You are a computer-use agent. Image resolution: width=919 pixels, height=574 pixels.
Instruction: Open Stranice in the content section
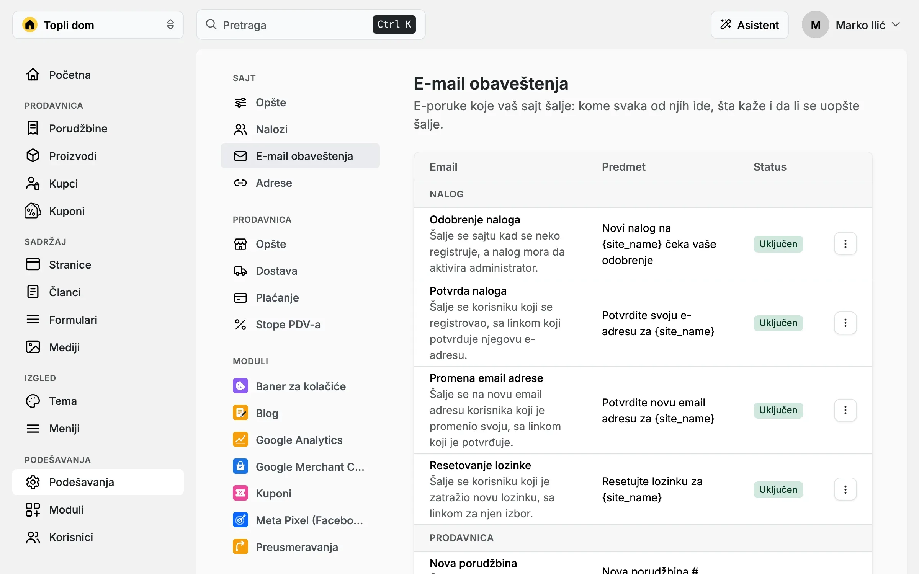98,265
